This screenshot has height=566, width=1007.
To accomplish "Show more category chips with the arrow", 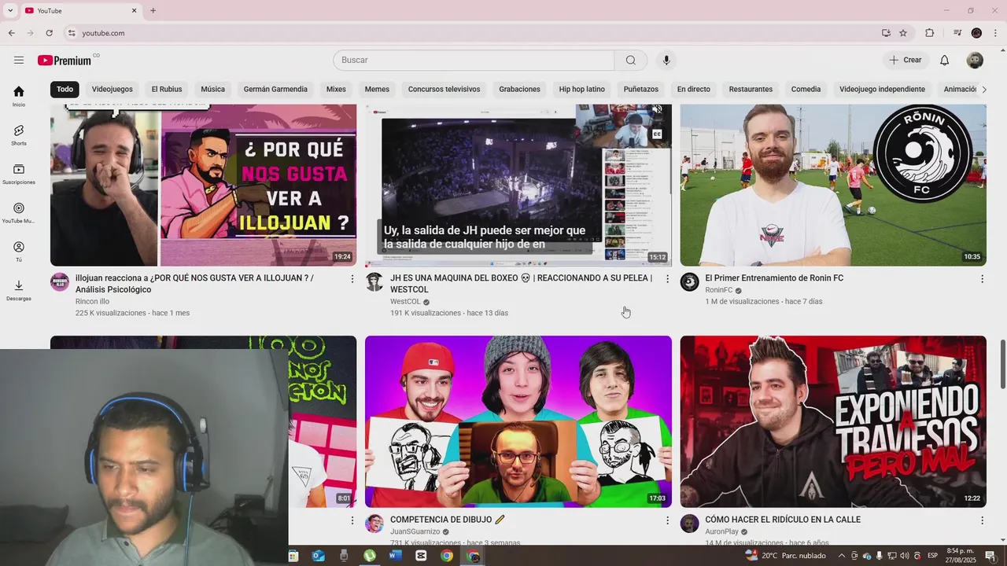I will pos(983,90).
